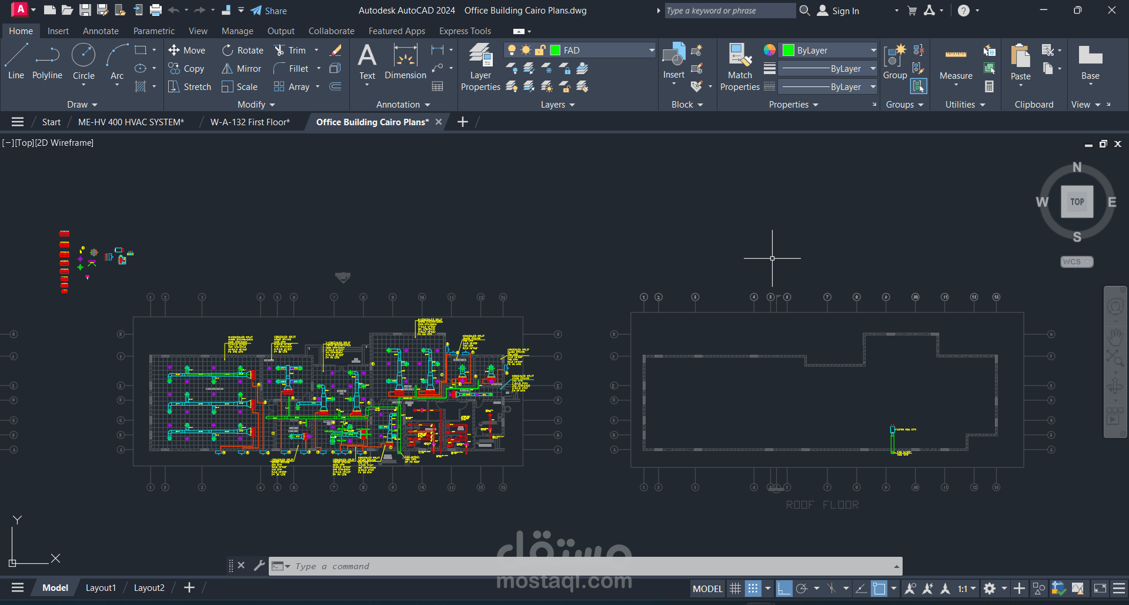
Task: Click the Move tool
Action: click(x=187, y=51)
